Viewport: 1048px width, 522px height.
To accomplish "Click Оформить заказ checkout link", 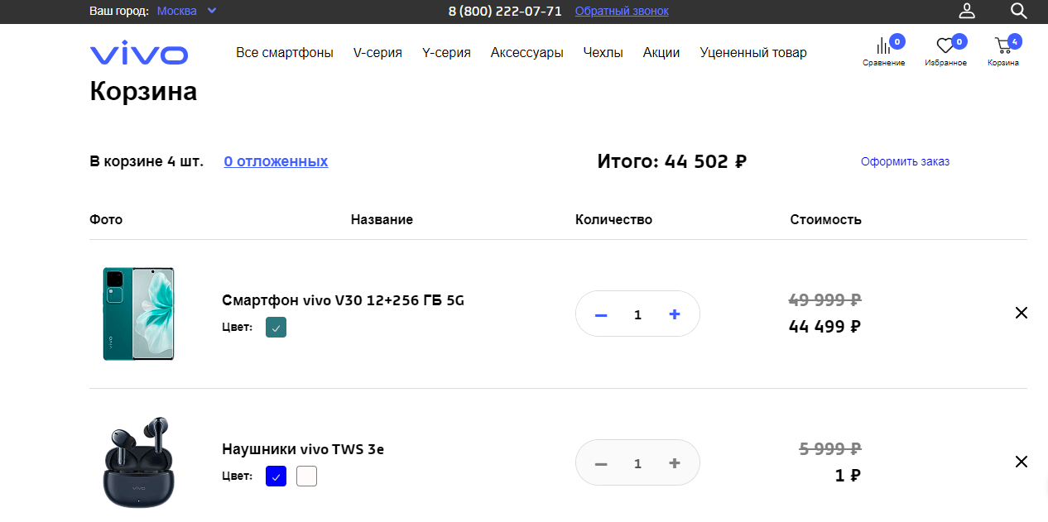I will 905,161.
